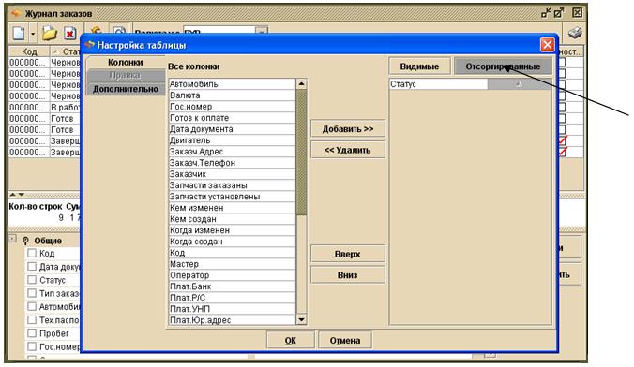Select Когда создан in the columns list
The height and width of the screenshot is (367, 634).
(232, 242)
